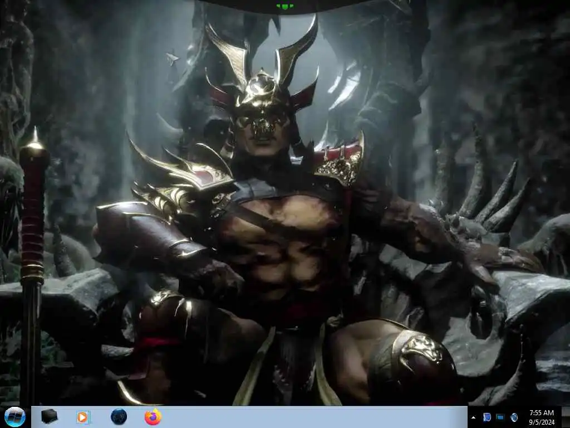Open the clock showing 7:55 AM
The width and height of the screenshot is (570, 428).
[x=541, y=413]
